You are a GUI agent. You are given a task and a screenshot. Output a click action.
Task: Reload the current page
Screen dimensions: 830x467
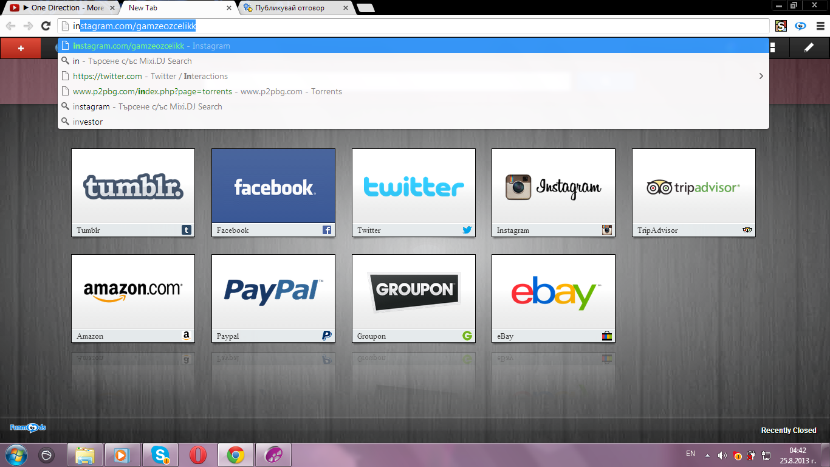point(46,26)
